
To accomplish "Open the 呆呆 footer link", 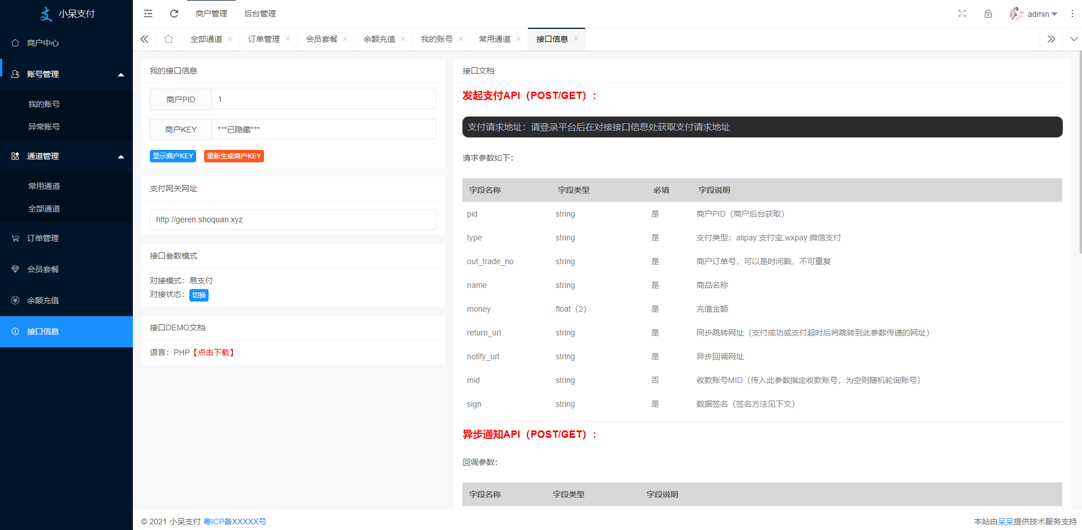I will [1005, 522].
